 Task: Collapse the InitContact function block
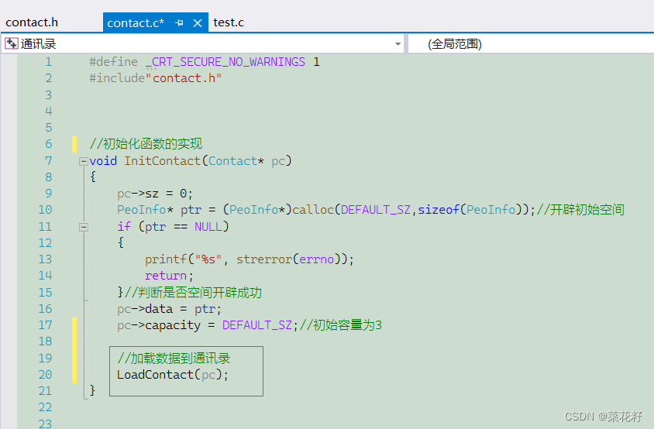[x=84, y=161]
